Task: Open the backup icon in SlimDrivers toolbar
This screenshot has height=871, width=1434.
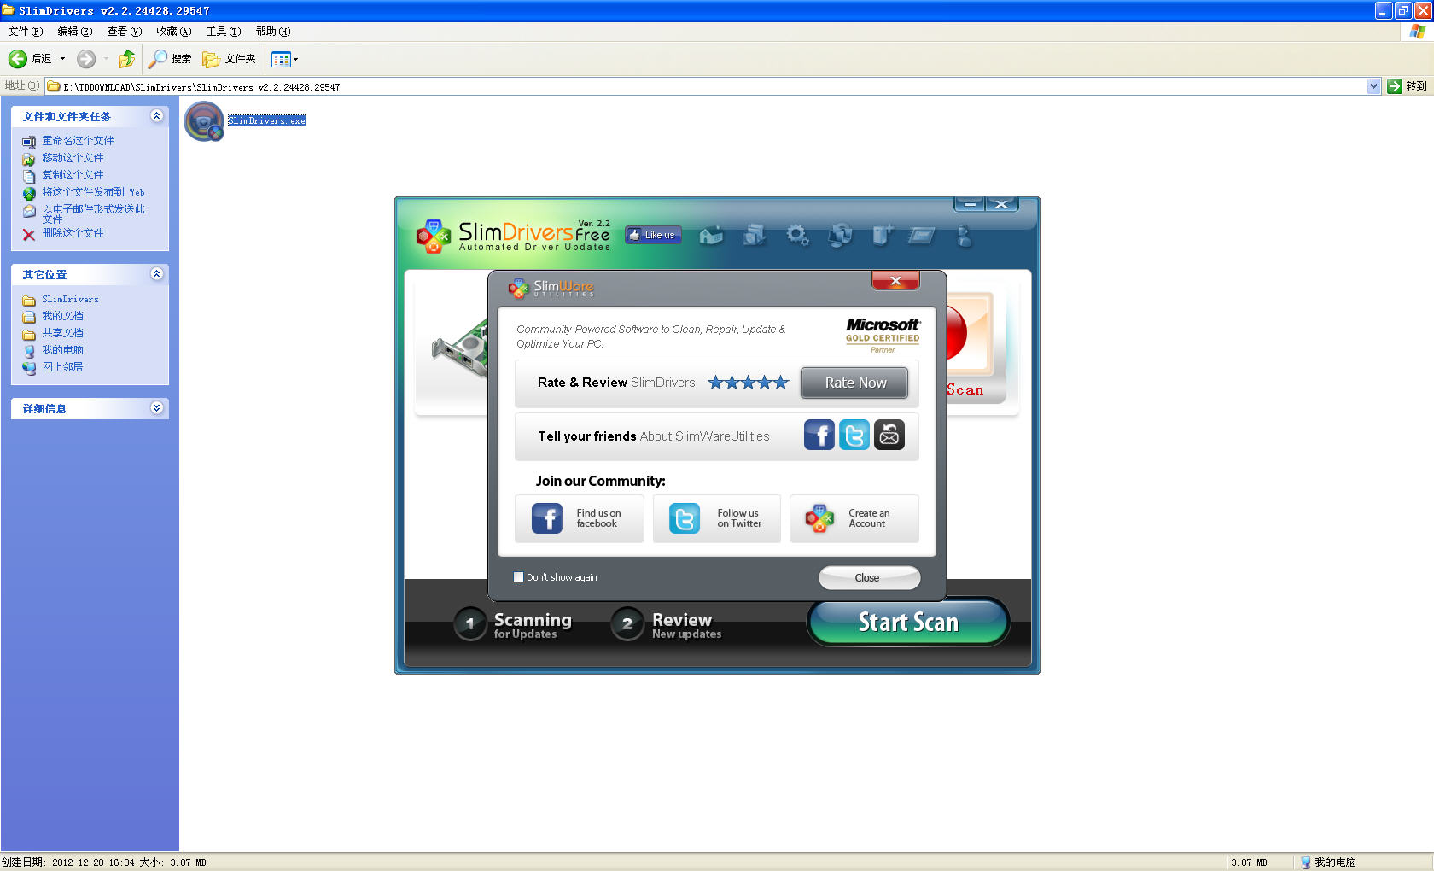Action: (x=755, y=235)
